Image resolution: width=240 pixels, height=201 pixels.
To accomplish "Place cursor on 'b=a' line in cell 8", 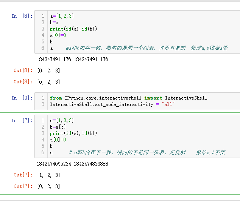I will click(54, 23).
